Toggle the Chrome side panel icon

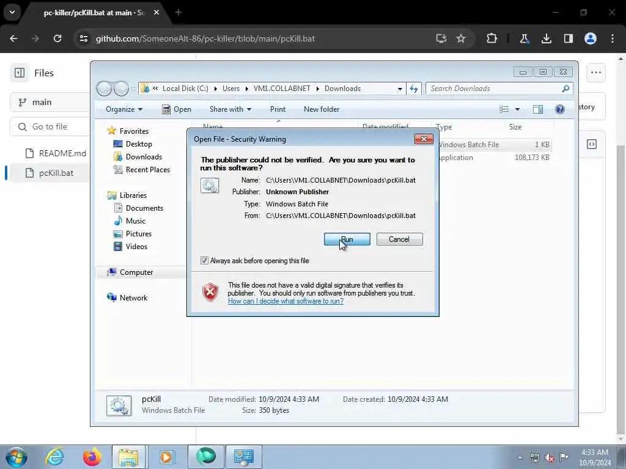tap(568, 38)
